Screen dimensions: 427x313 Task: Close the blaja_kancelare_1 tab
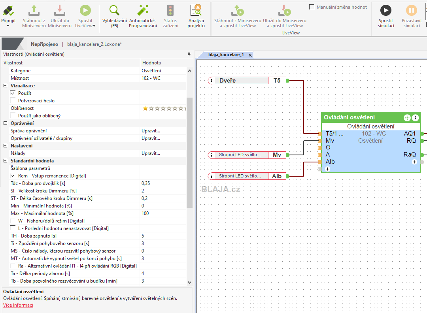[x=250, y=55]
